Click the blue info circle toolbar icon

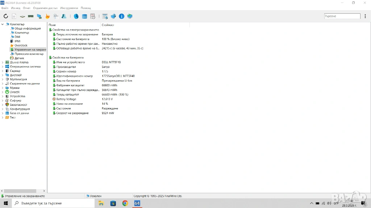tap(121, 16)
